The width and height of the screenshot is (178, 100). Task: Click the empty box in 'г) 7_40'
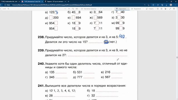pos(119,12)
